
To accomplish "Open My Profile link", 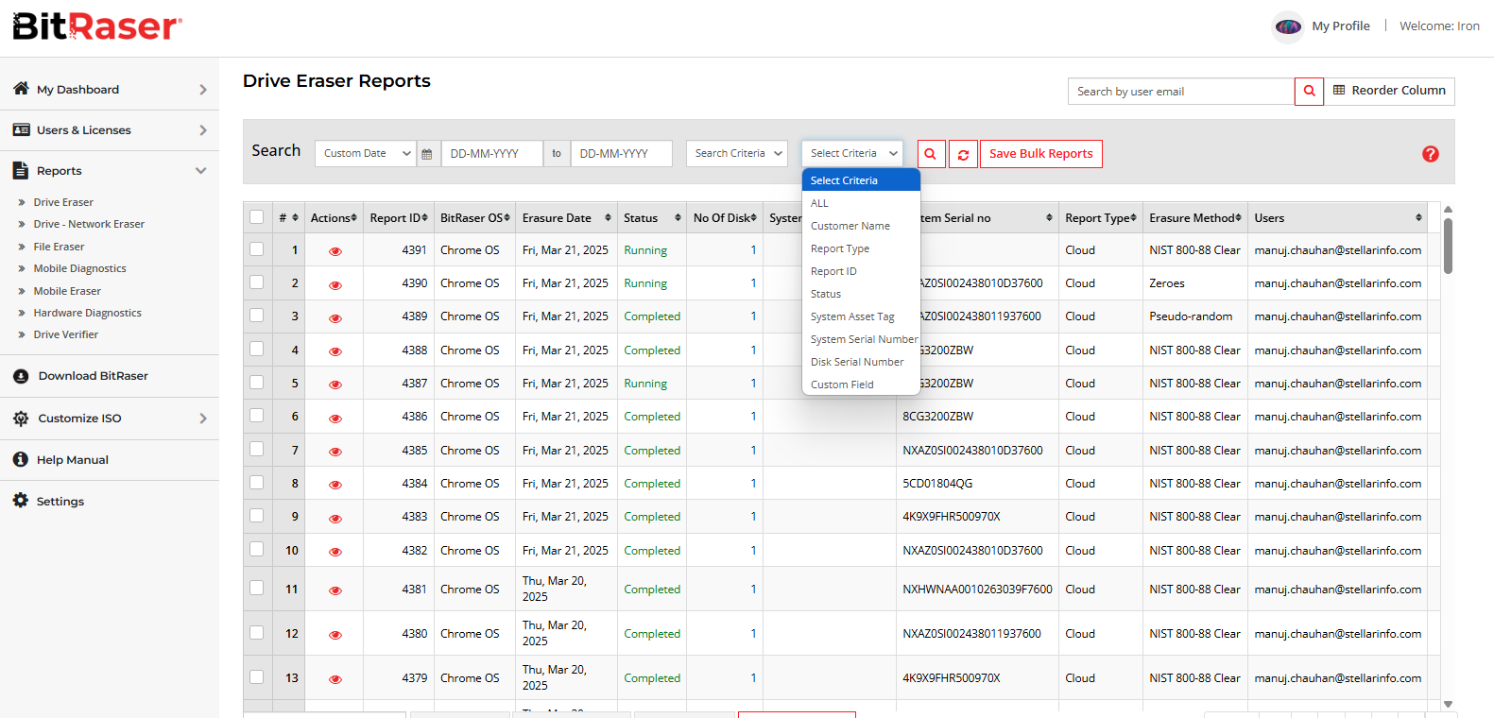I will pos(1340,26).
